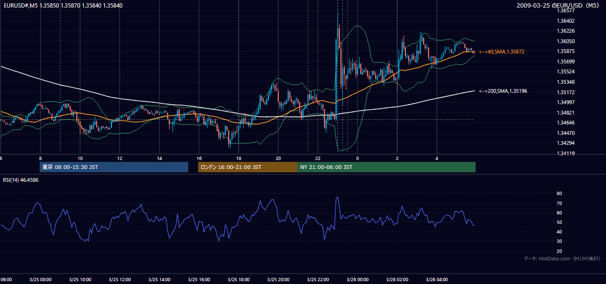Click price axis label 1.34646
Viewport: 606px width, 284px height.
566,123
